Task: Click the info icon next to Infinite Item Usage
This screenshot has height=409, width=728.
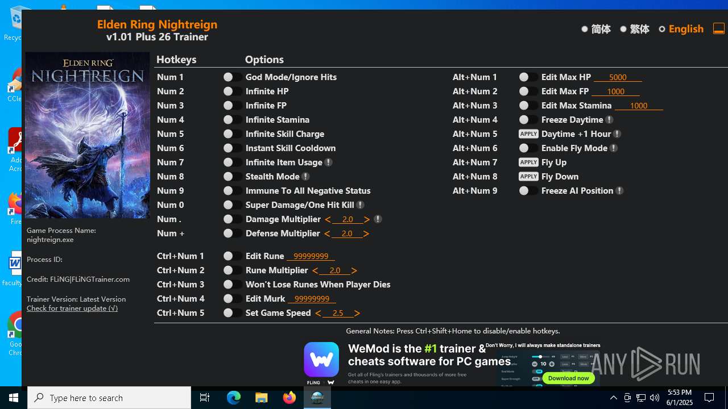Action: click(x=329, y=162)
